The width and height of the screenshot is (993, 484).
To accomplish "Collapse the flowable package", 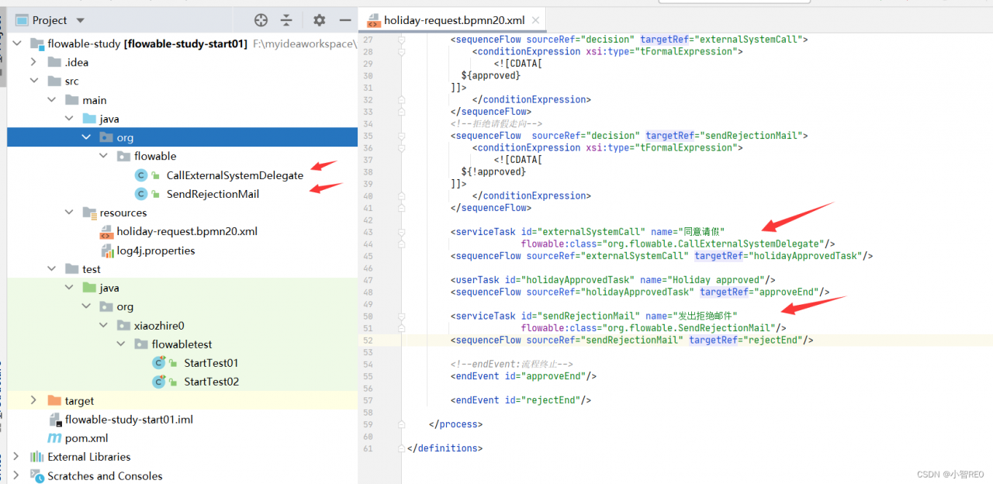I will point(103,156).
